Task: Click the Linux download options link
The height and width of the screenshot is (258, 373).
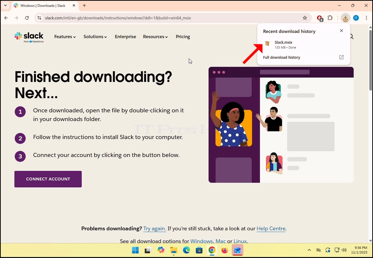Action: [x=240, y=241]
